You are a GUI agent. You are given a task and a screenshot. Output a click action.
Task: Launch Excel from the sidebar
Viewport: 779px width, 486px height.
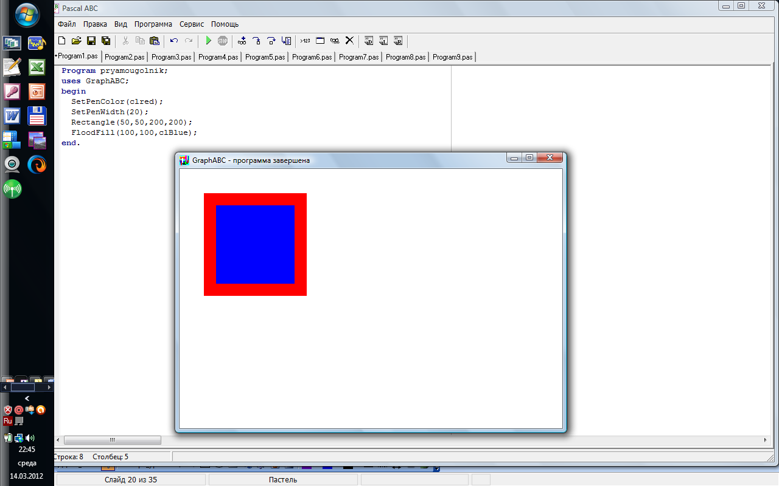pos(37,67)
